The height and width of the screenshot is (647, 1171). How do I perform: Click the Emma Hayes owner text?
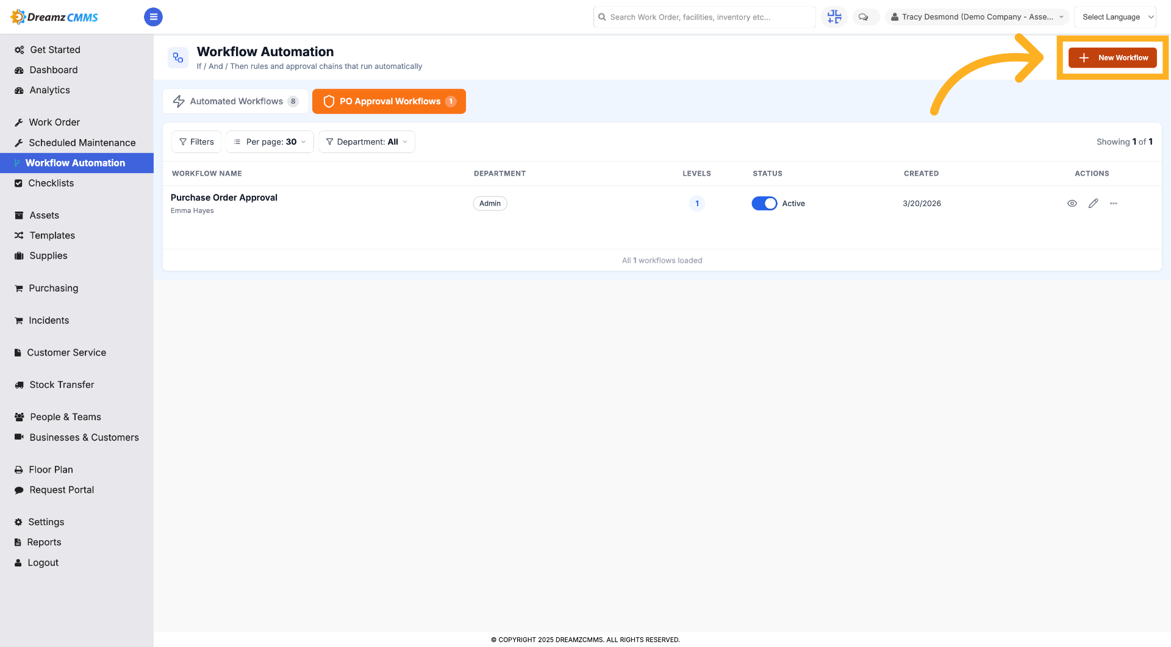click(192, 211)
